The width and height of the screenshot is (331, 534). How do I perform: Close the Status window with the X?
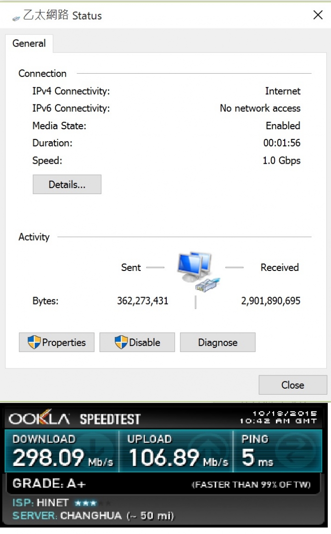point(318,15)
